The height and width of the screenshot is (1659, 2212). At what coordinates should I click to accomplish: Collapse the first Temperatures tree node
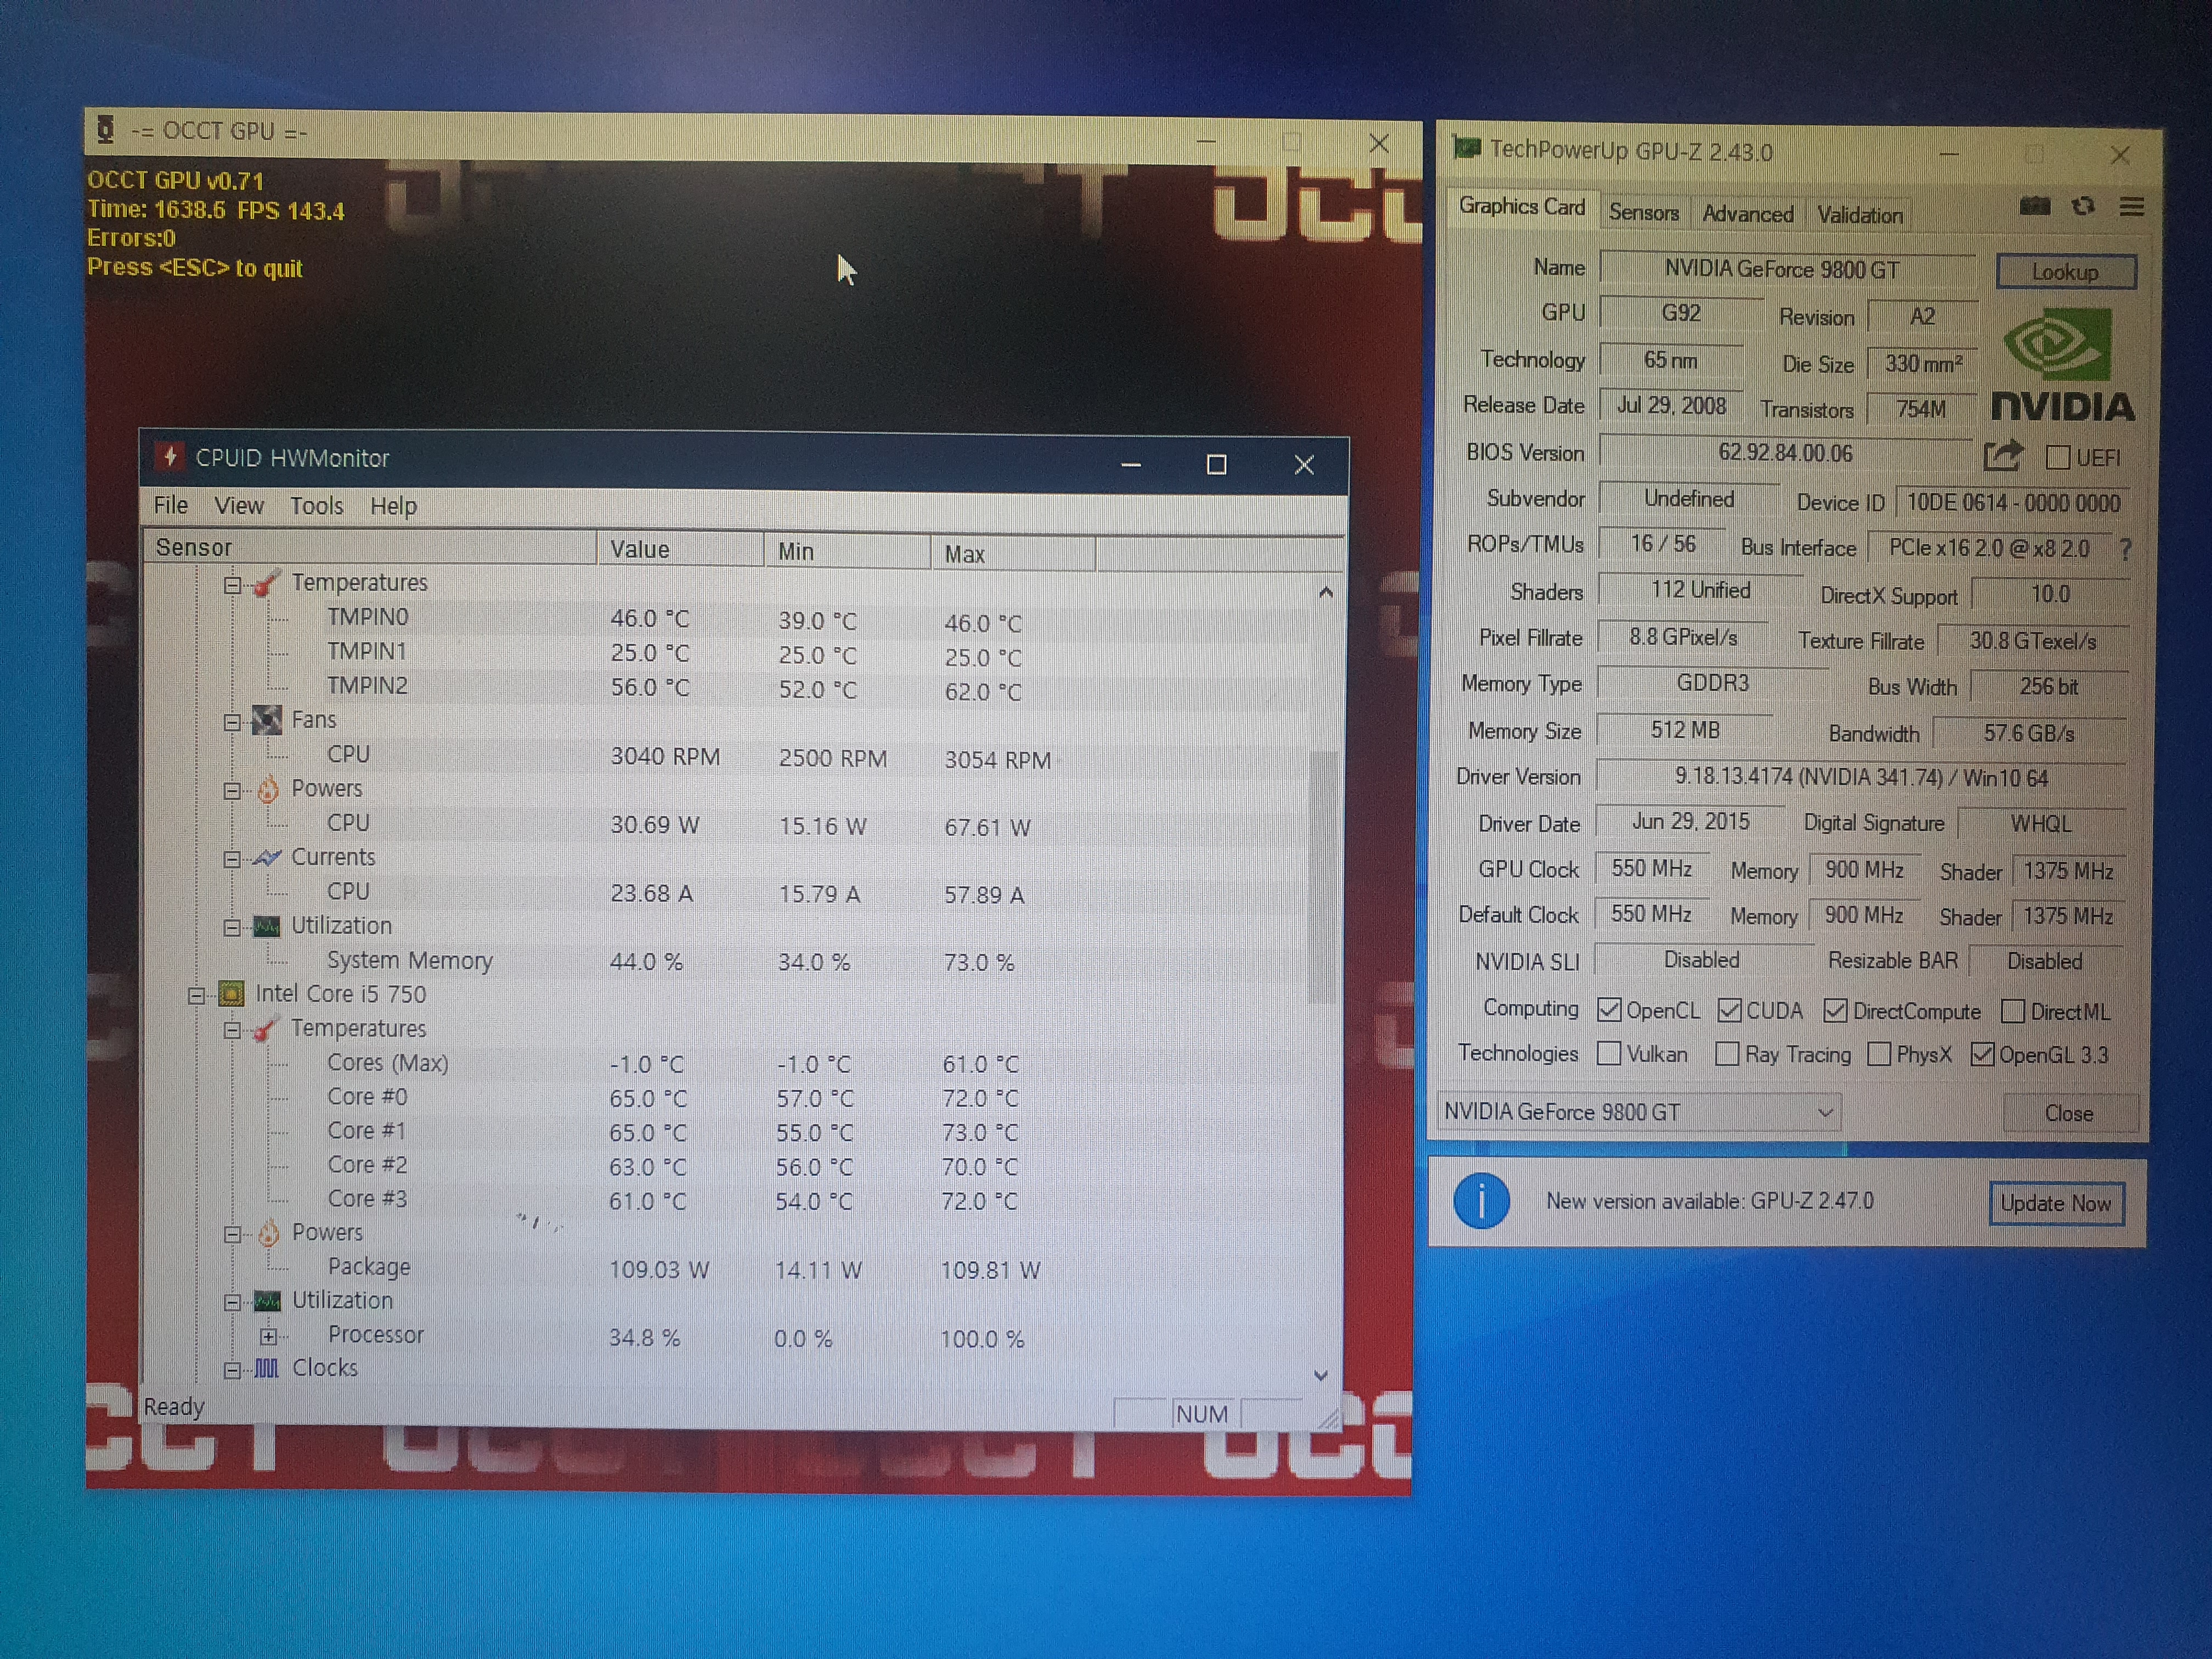232,584
